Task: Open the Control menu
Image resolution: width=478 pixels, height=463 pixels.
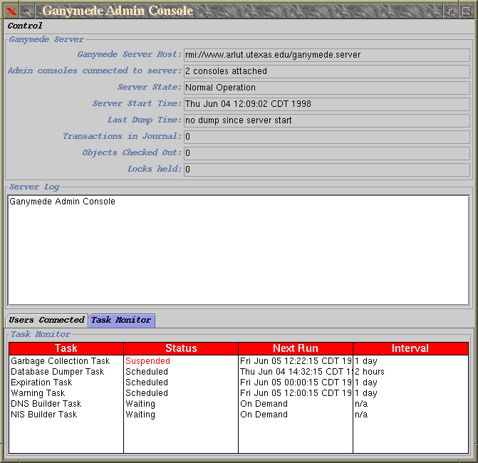Action: click(25, 26)
